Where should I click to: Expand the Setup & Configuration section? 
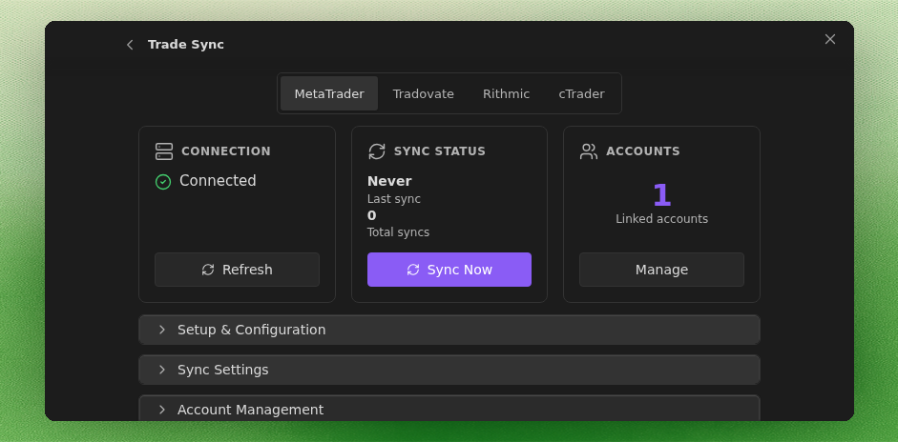click(x=449, y=330)
